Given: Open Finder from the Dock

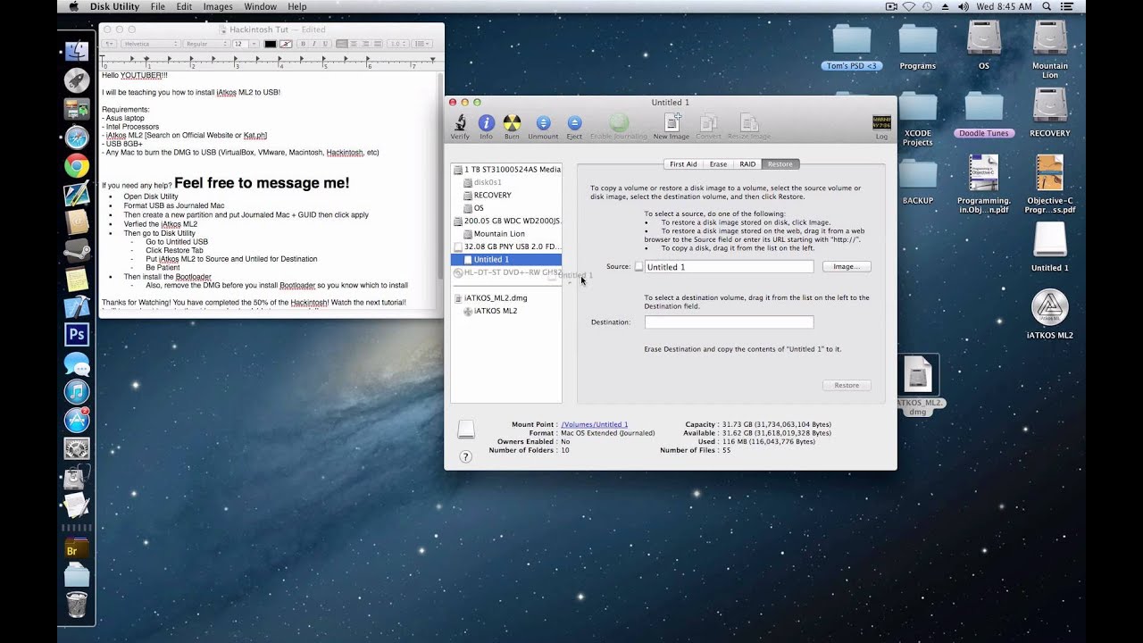Looking at the screenshot, I should tap(77, 50).
